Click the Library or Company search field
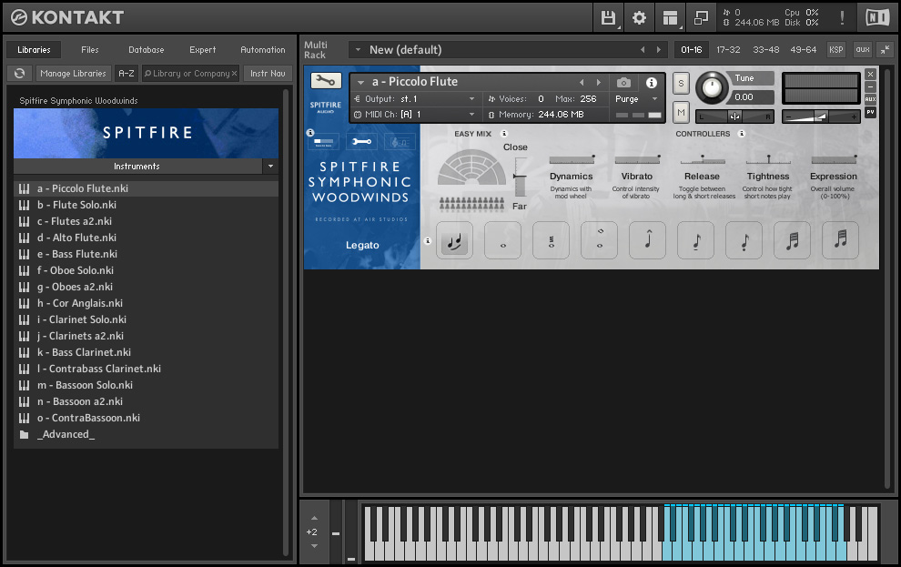 190,74
